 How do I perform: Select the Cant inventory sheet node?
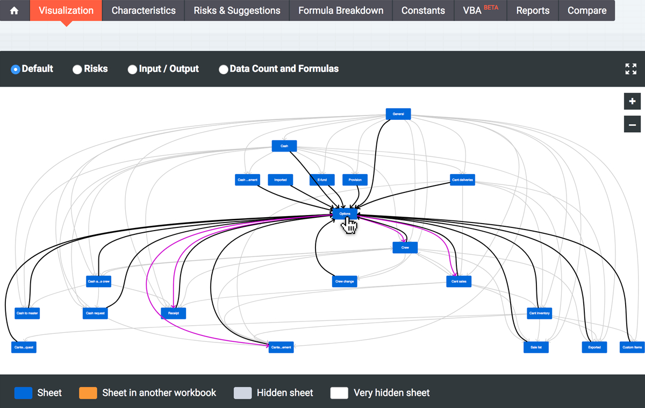coord(540,313)
